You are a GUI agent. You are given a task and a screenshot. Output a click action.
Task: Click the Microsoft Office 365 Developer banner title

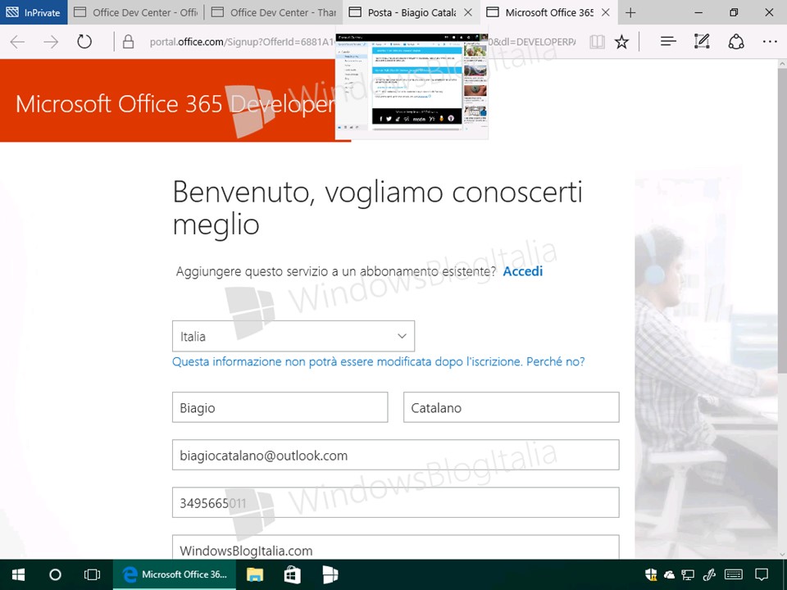pyautogui.click(x=175, y=104)
